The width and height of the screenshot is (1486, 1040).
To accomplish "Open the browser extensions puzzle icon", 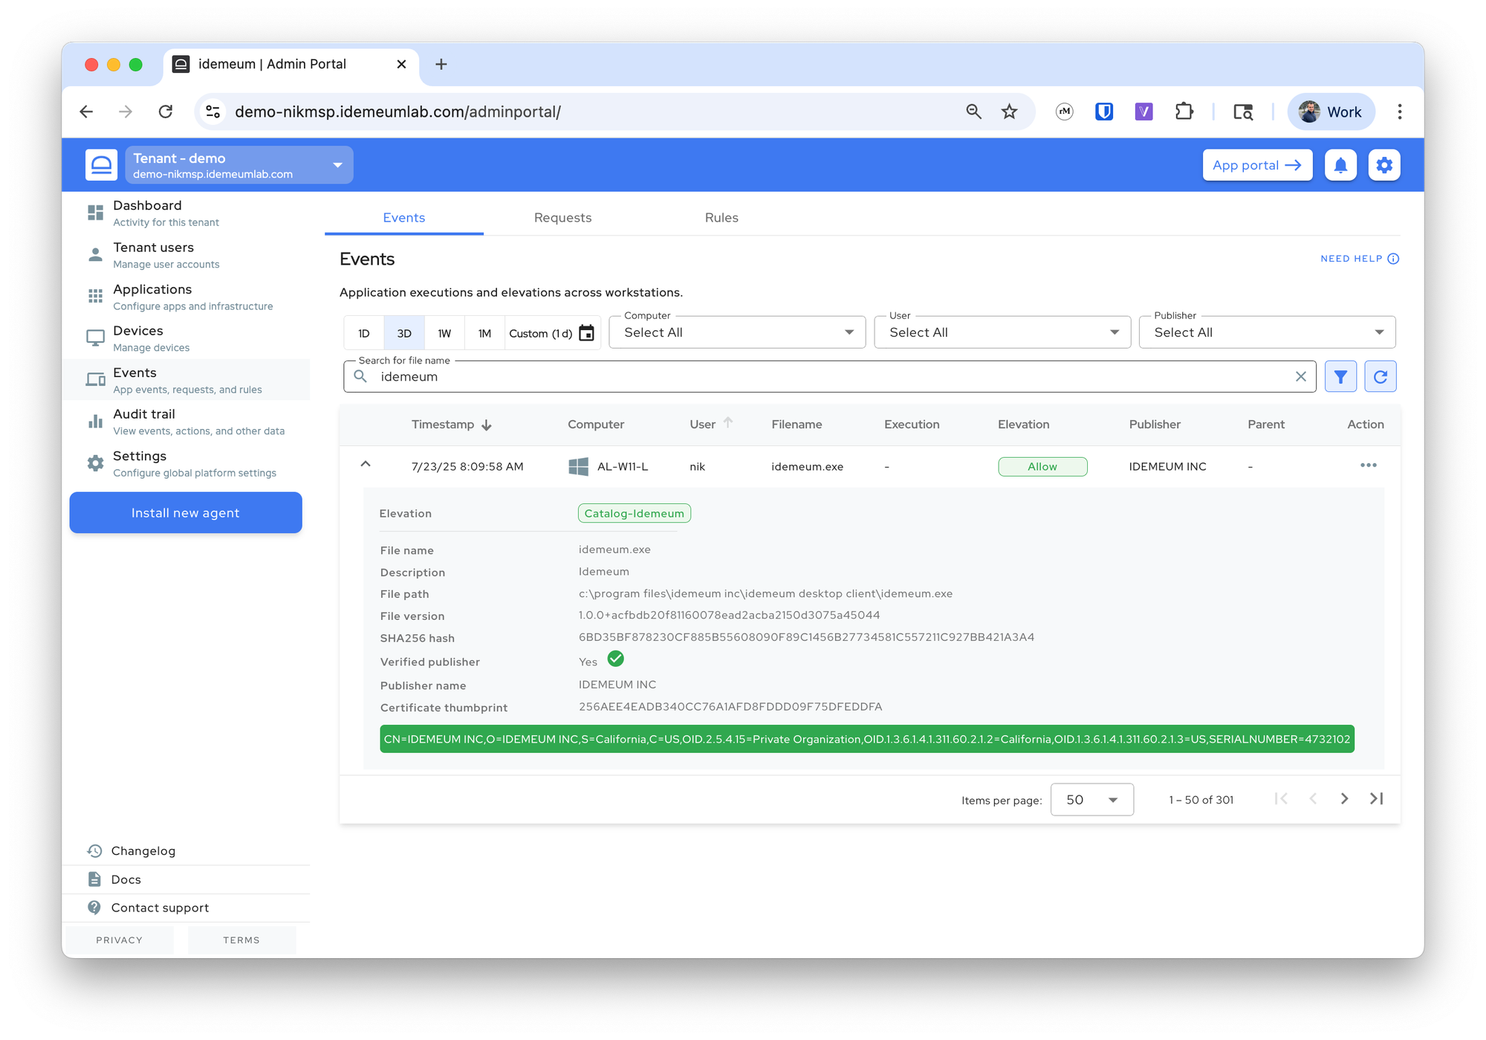I will [1184, 112].
